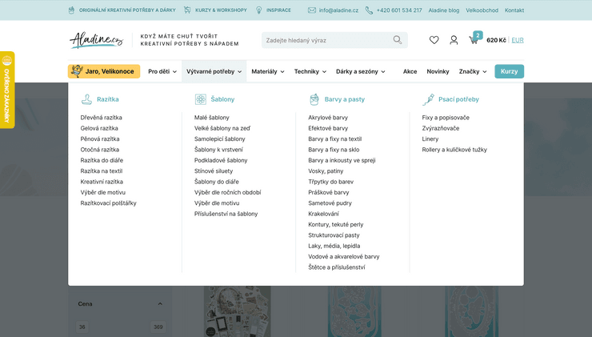Expand the Materiály dropdown menu

click(x=267, y=71)
